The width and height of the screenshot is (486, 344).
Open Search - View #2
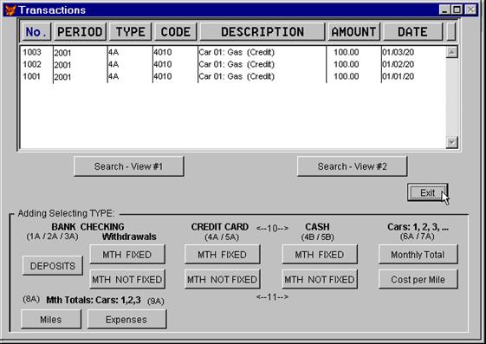tap(352, 166)
